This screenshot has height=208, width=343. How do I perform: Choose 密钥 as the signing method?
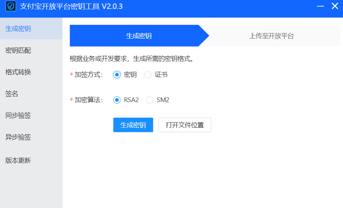(117, 75)
